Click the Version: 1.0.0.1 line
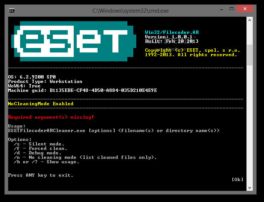 [169, 37]
